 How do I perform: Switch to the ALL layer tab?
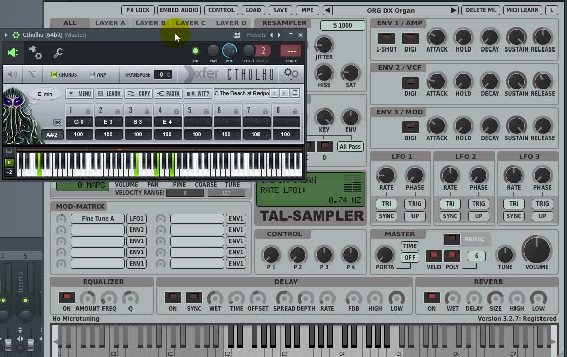coord(70,23)
